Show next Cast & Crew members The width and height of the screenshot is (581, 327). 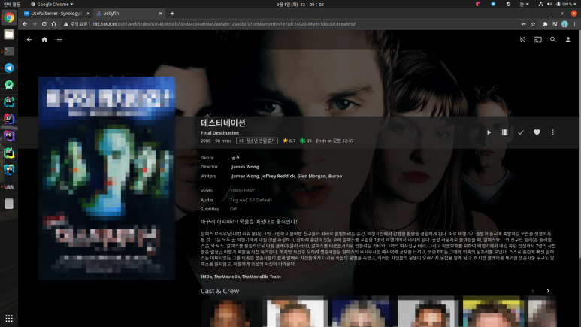click(548, 291)
